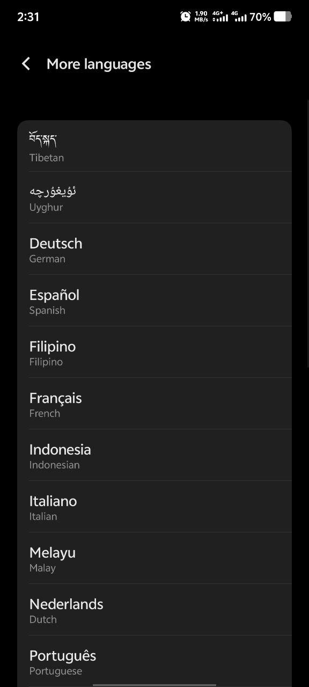Select Français (French)
This screenshot has height=687, width=309.
pos(154,404)
